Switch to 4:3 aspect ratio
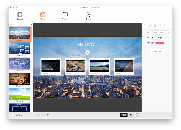This screenshot has height=130, width=181. [131, 115]
